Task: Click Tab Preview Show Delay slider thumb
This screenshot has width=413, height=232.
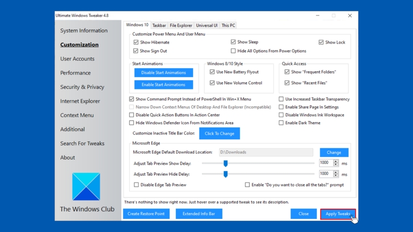Action: [226, 163]
